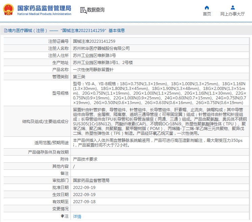Click the national emblem logo
Screen dimensions: 252x222
coord(8,10)
